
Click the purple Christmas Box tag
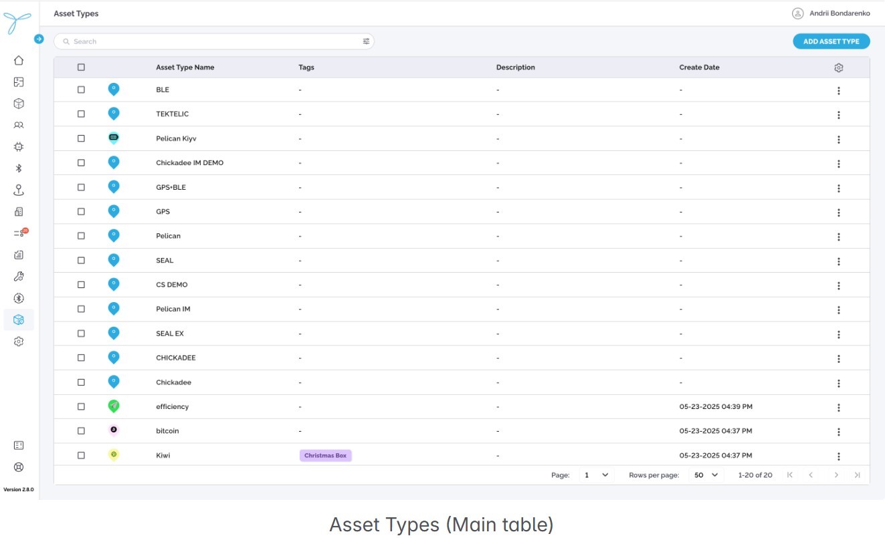pos(326,455)
